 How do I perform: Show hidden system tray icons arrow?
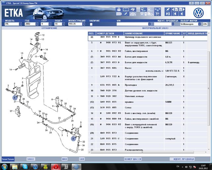pyautogui.click(x=183, y=167)
